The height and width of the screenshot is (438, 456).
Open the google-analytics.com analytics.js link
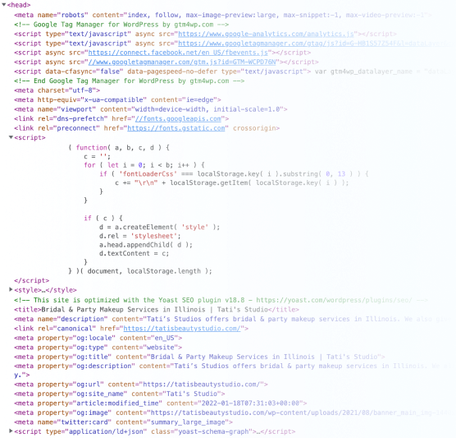tap(266, 34)
